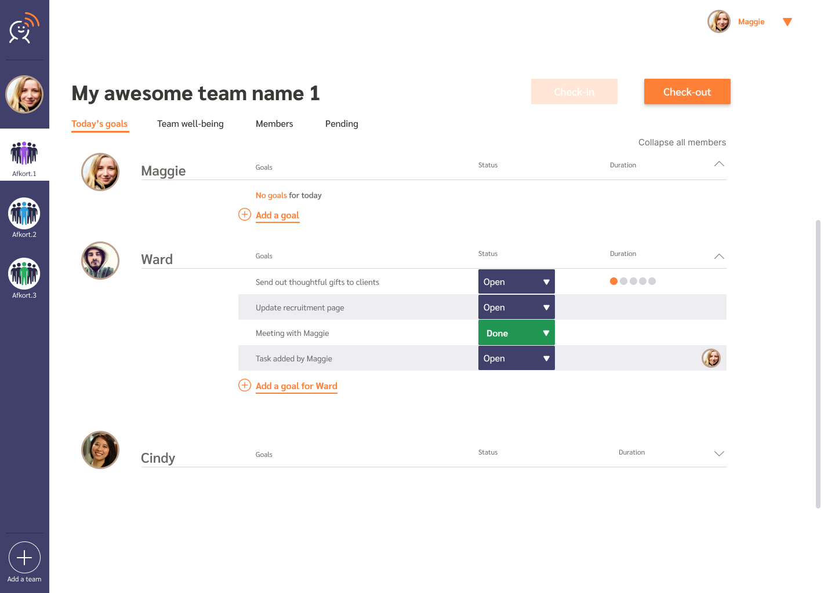Open the Afkort.1 team icon
This screenshot has height=593, width=835.
(24, 154)
